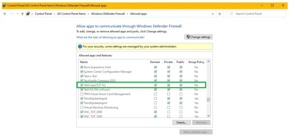This screenshot has width=289, height=138.
Task: Expand the chevron after Control Panel breadcrumb
Action: point(54,14)
